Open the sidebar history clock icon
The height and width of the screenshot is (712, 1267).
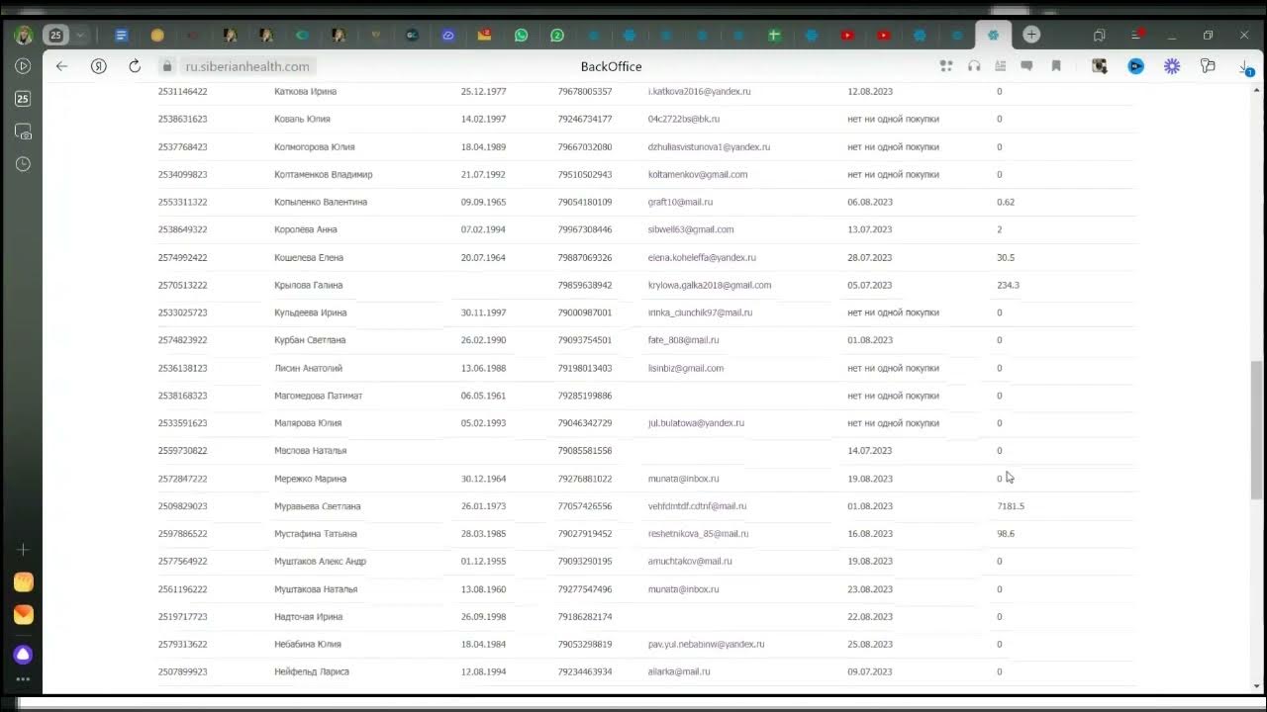(23, 164)
